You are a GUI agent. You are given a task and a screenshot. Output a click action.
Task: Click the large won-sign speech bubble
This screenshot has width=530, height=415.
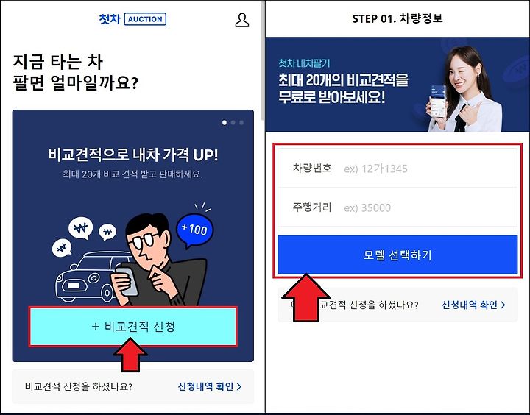(x=80, y=228)
